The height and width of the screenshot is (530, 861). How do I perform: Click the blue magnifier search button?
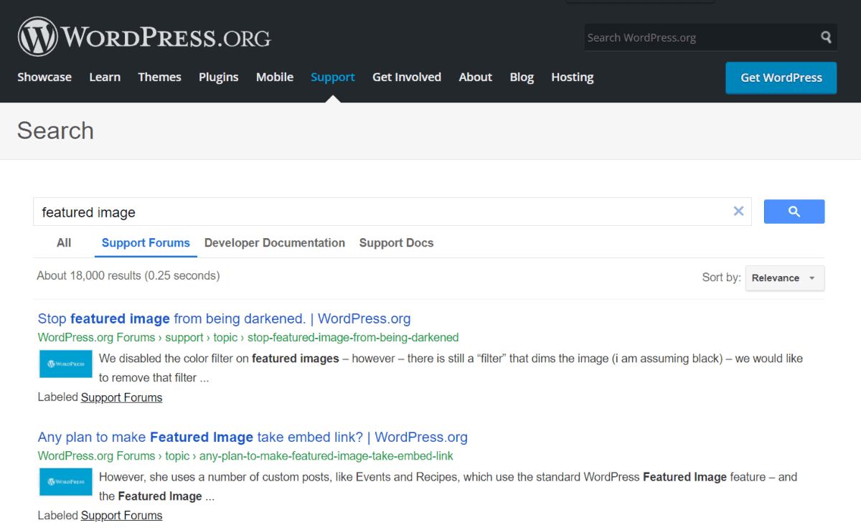[x=794, y=212]
